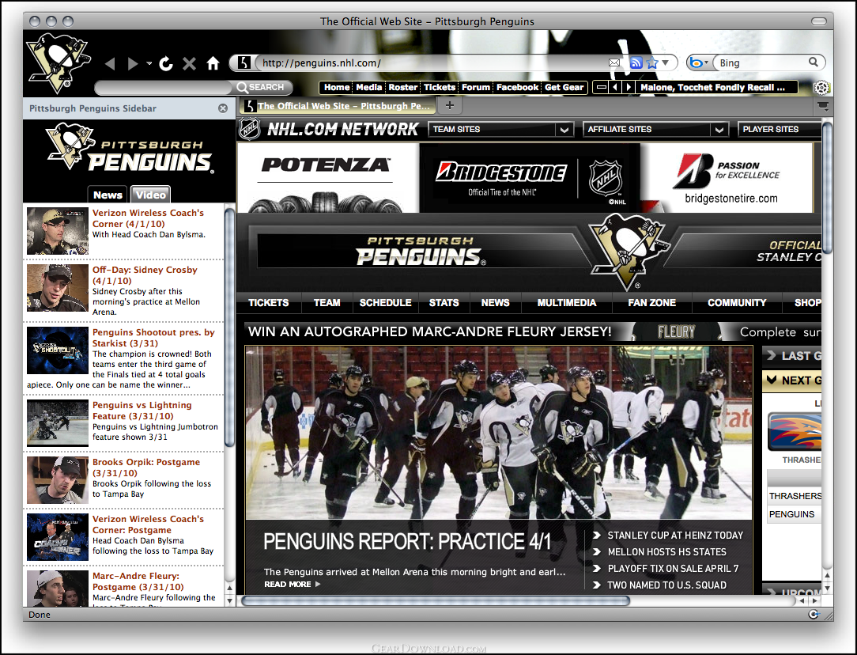Click the Penguins toolbar search text field
The image size is (857, 655).
[164, 88]
